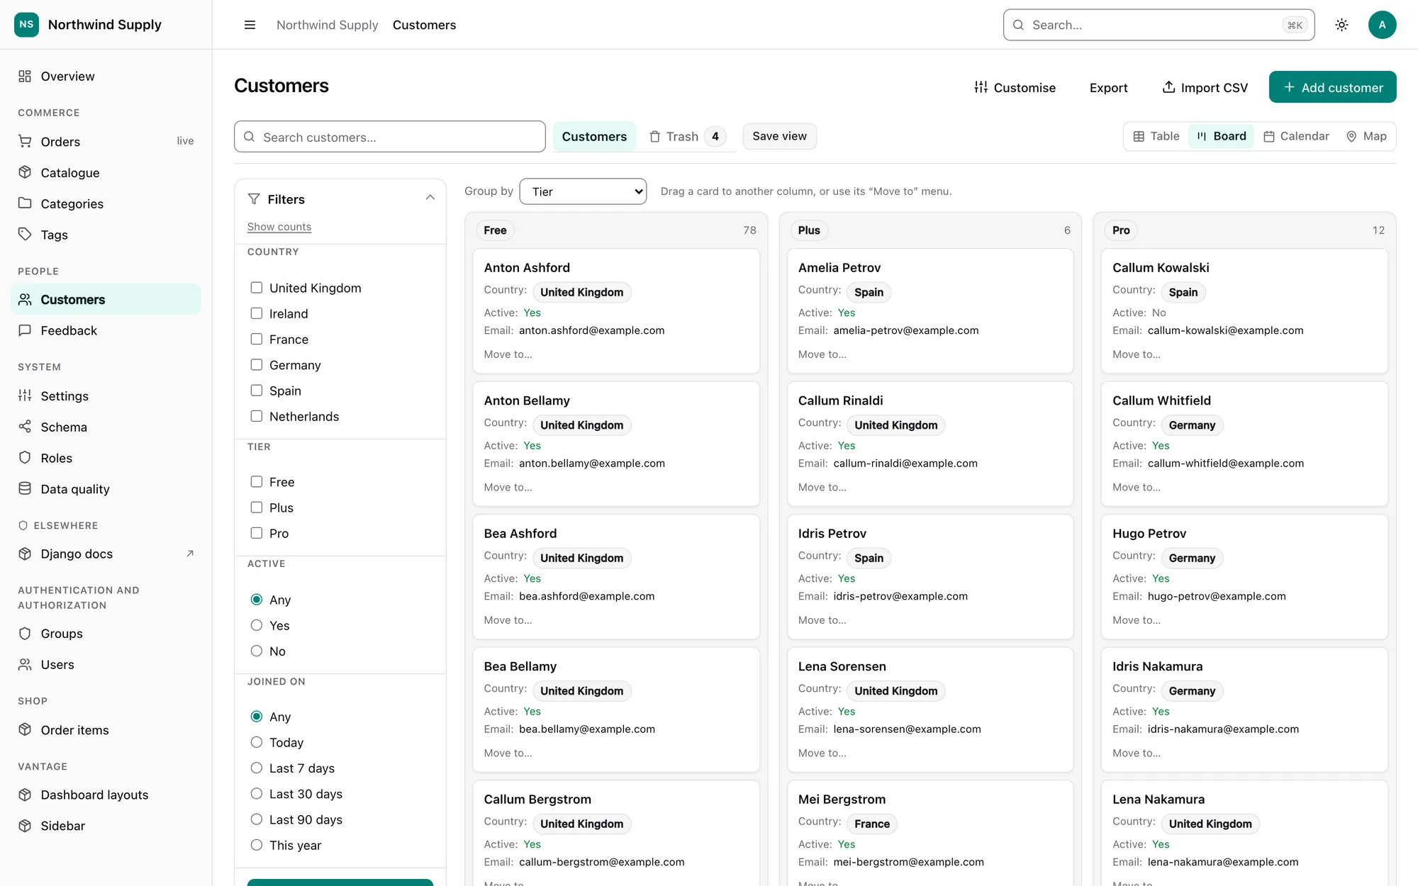
Task: Check the United Kingdom country filter
Action: pyautogui.click(x=257, y=288)
